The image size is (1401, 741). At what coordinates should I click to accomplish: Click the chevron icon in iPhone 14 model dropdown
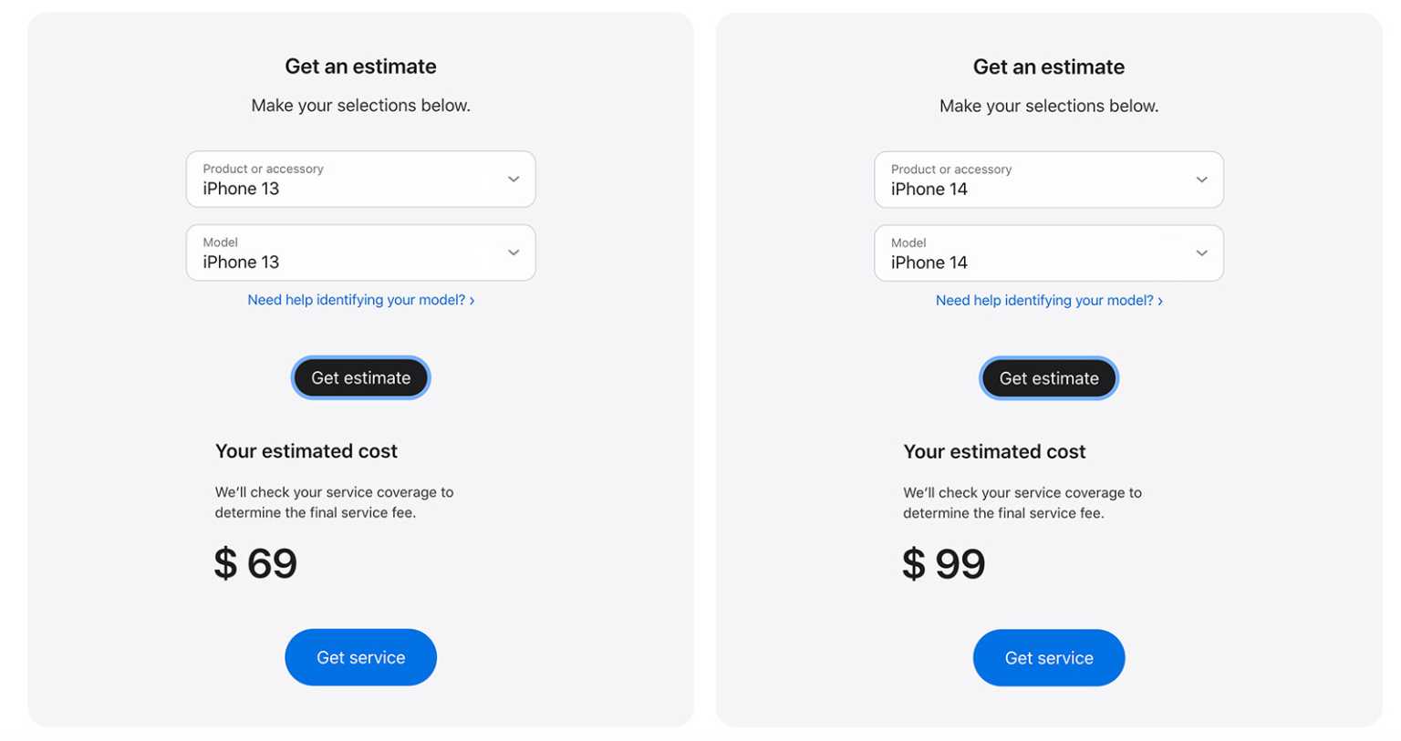1201,253
